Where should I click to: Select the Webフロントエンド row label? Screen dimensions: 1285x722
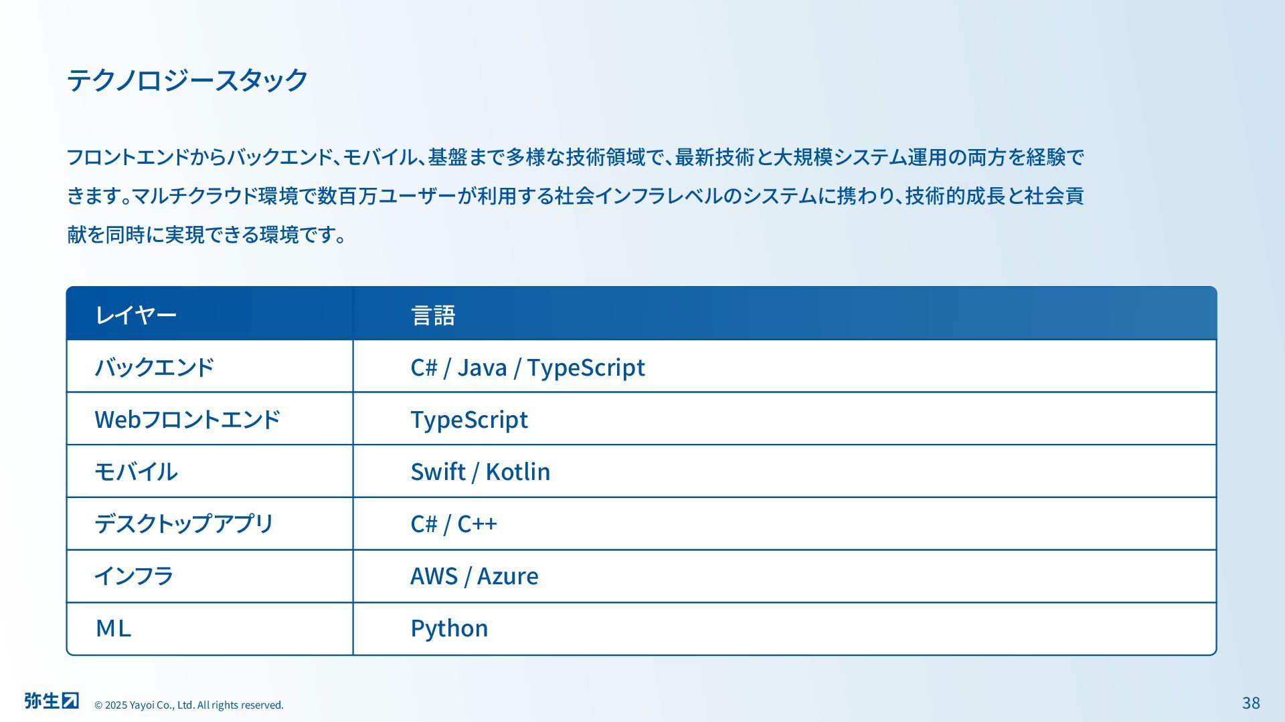click(187, 419)
